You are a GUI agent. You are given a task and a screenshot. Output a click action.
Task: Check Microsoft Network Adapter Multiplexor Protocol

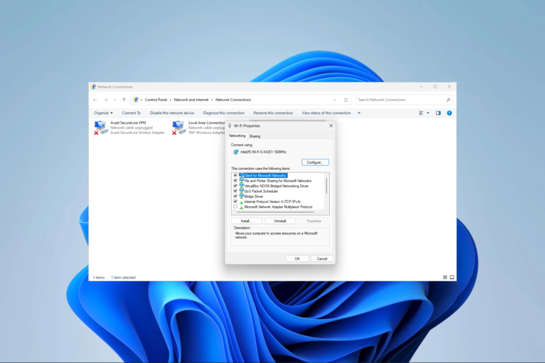236,207
